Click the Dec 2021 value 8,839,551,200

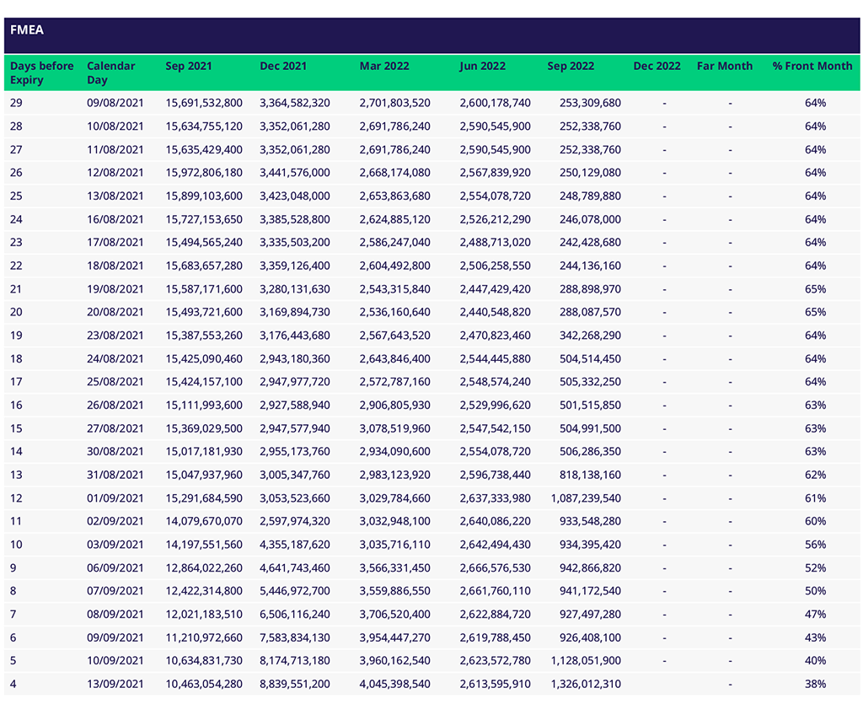[295, 684]
